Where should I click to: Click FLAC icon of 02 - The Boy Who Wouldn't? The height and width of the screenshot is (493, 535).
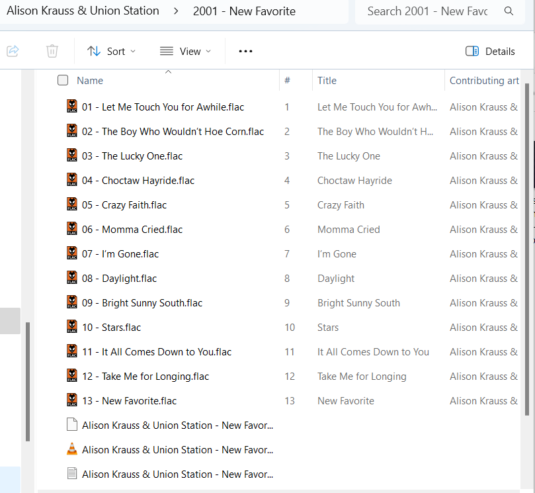pos(72,131)
